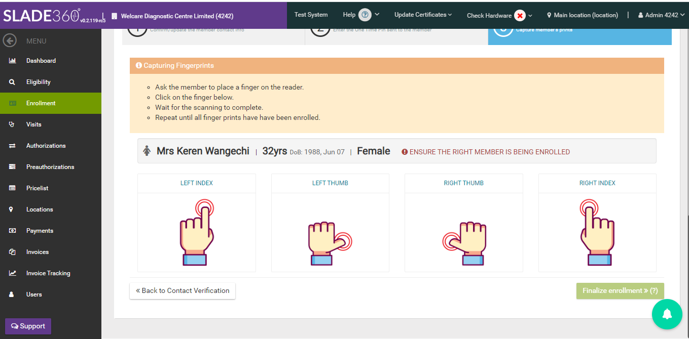Click the RIGHT INDEX card header
Image resolution: width=689 pixels, height=339 pixels.
click(x=597, y=183)
